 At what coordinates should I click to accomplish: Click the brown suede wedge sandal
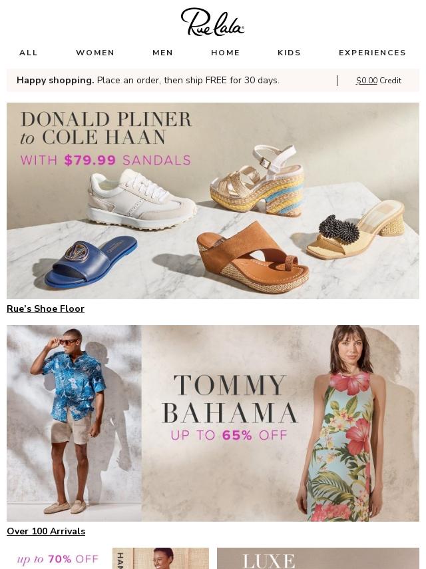click(x=253, y=257)
